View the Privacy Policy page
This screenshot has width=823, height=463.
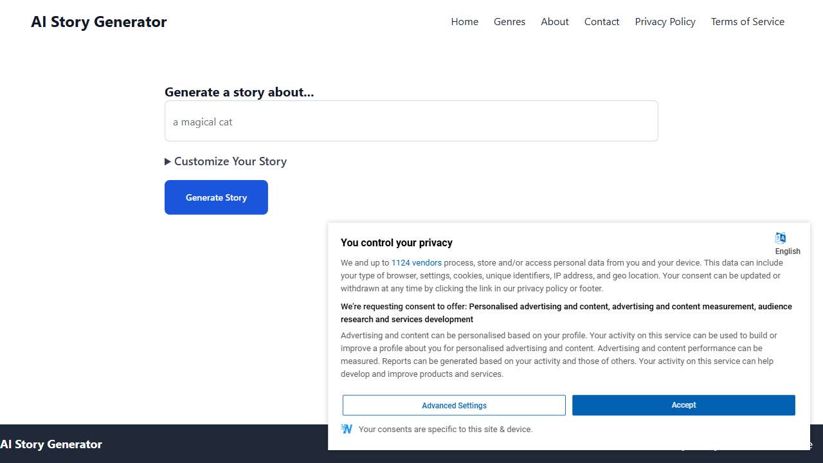pos(665,21)
